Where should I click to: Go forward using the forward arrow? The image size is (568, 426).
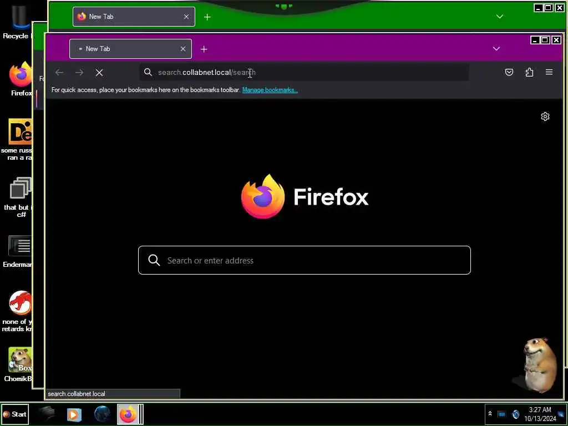click(x=79, y=73)
